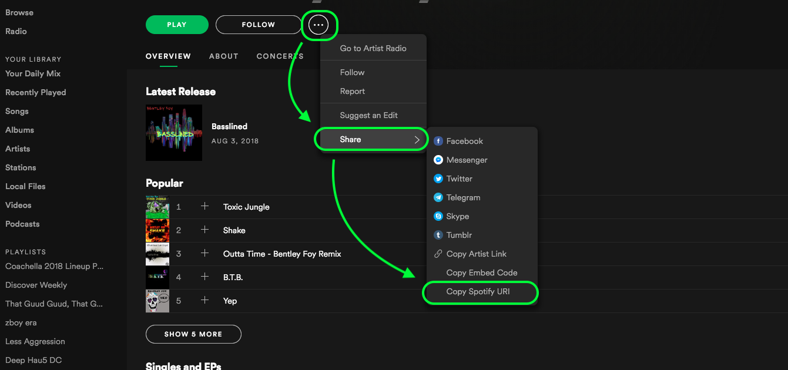Open the Basslined album cover thumbnail

[174, 133]
